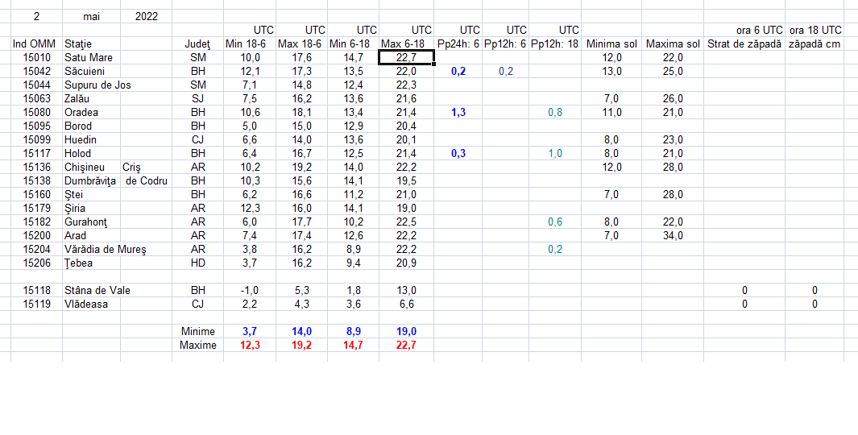This screenshot has height=435, width=858.
Task: Click the Staţie column header
Action: 91,43
